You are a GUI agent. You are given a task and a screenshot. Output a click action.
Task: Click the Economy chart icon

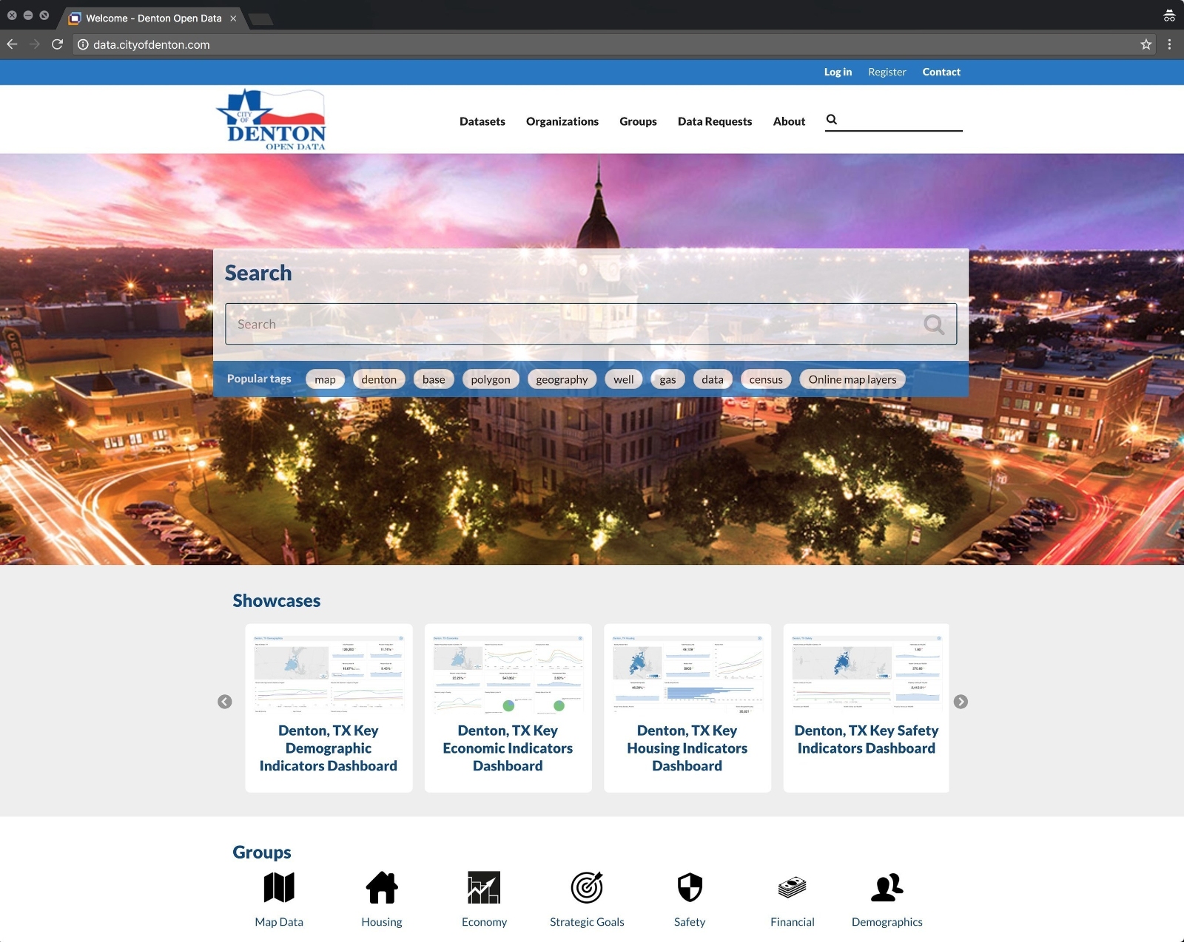click(x=484, y=887)
